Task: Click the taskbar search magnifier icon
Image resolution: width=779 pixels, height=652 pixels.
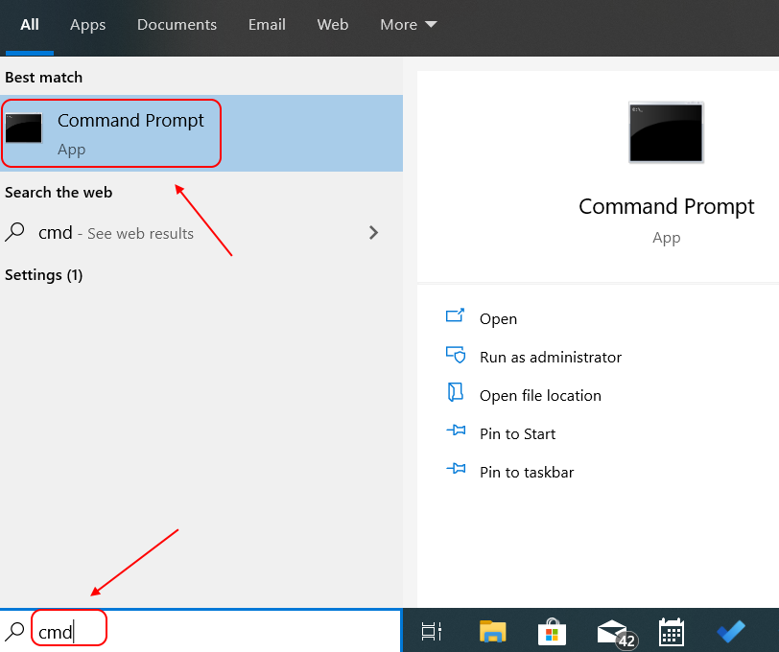Action: (15, 632)
